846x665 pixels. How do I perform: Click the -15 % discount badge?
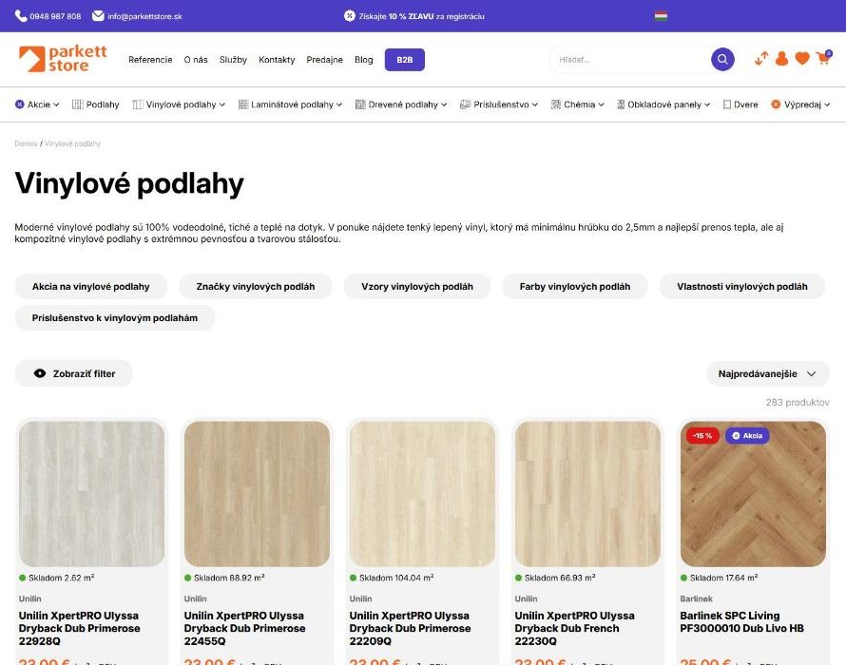(702, 436)
